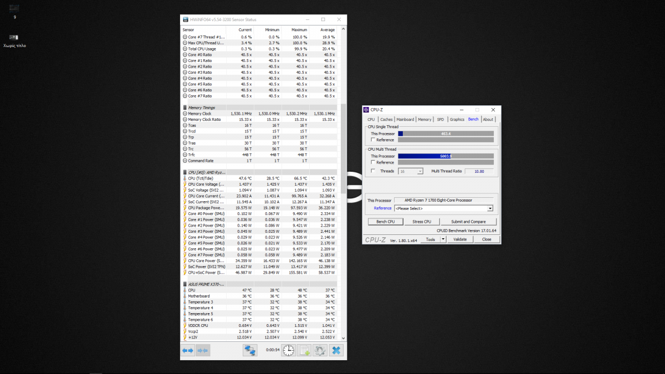
Task: Click the scroll-down arrow in HWiNFO list
Action: (x=343, y=337)
